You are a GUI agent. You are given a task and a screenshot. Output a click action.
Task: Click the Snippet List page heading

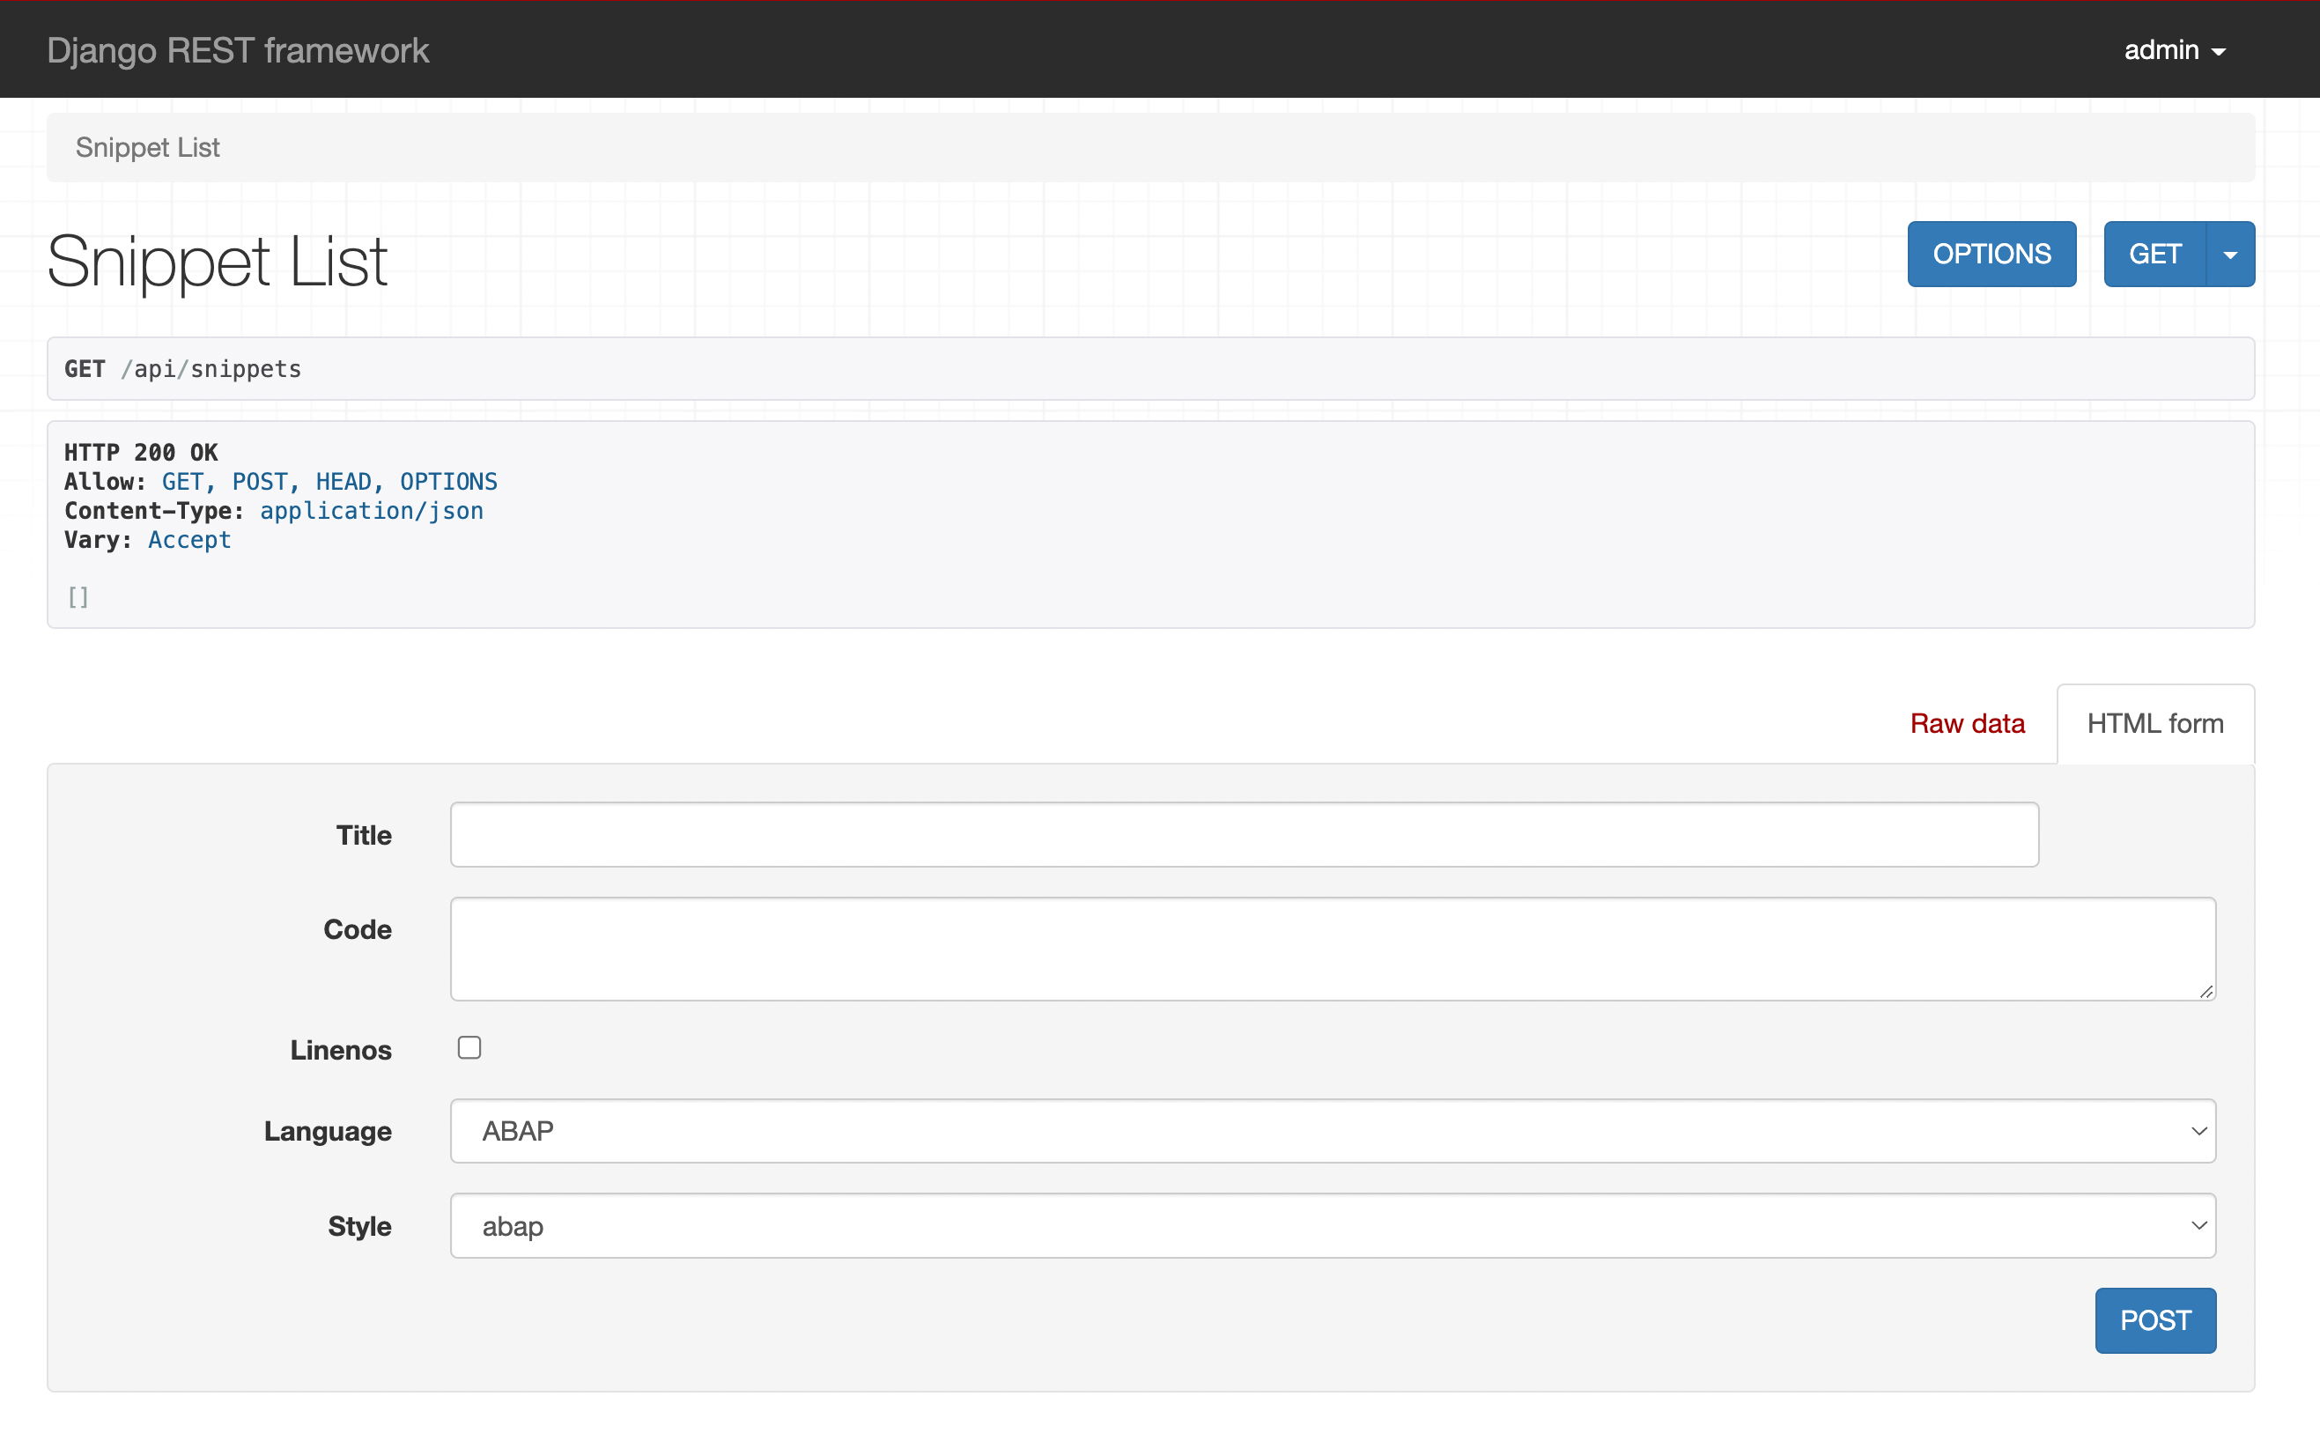coord(218,261)
